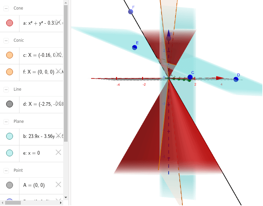Toggle visibility of line d
Image resolution: width=263 pixels, height=206 pixels.
[x=10, y=104]
